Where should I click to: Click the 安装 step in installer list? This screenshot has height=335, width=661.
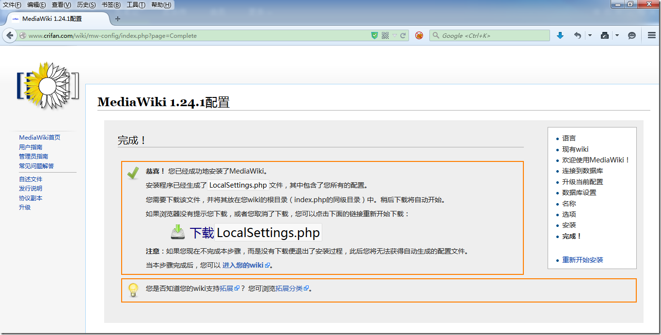(569, 225)
